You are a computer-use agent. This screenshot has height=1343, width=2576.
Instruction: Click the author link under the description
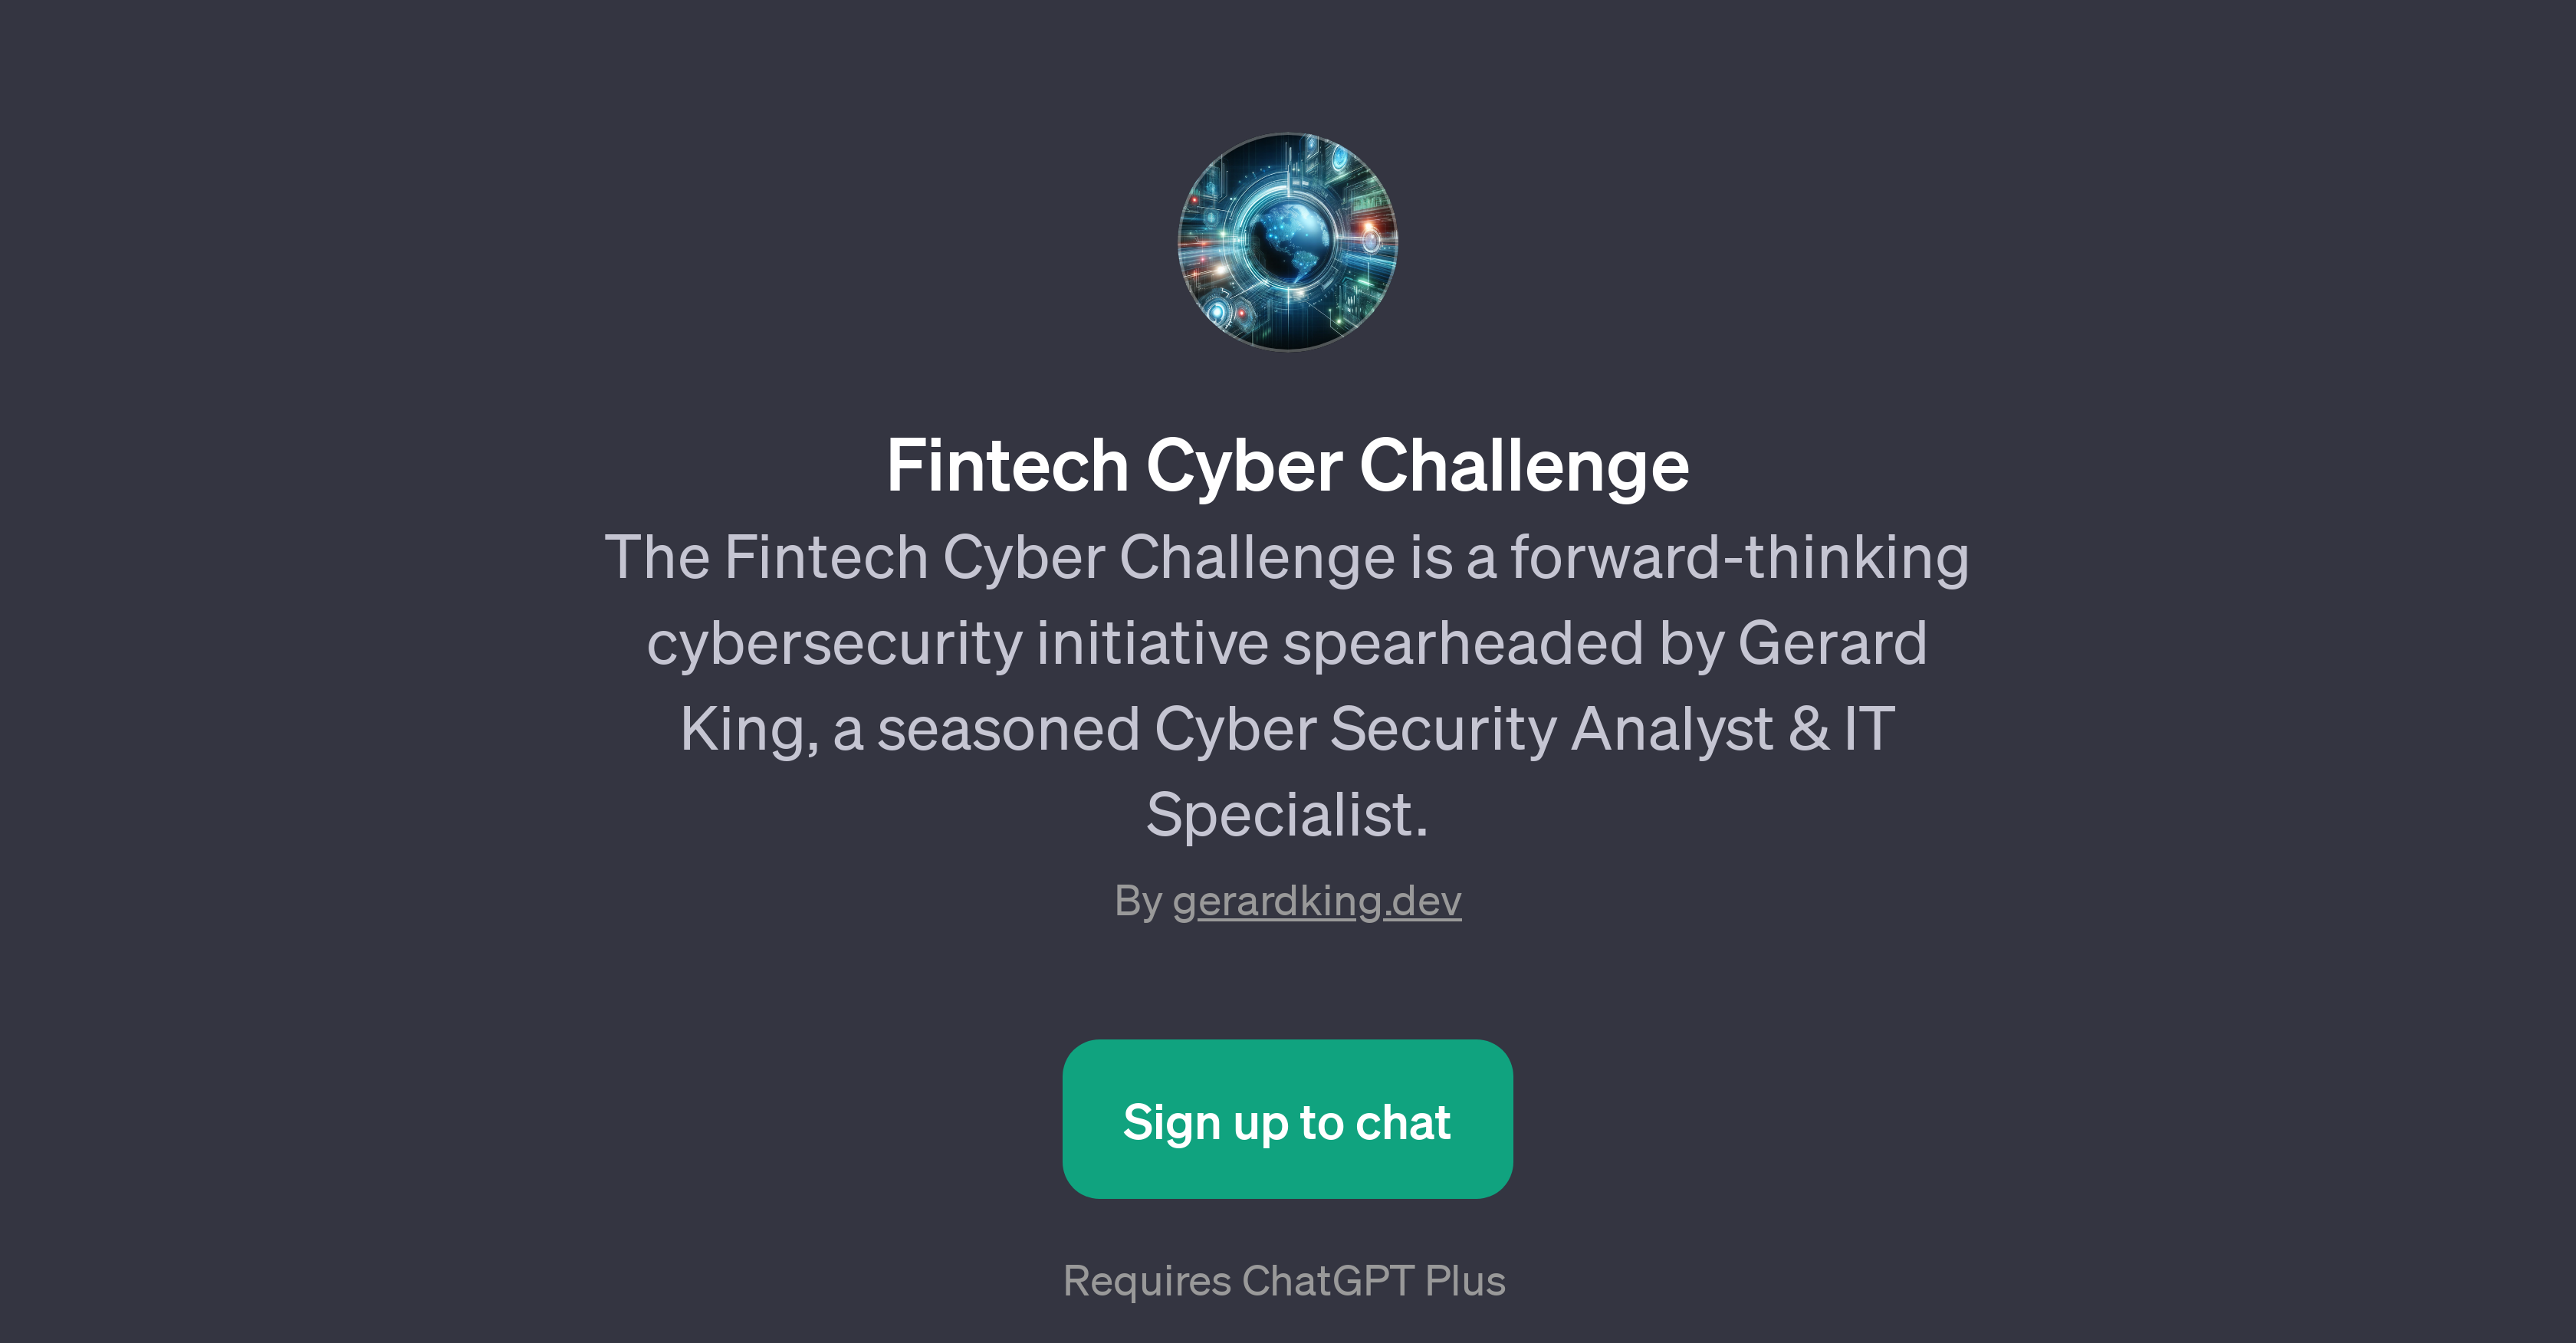point(1318,899)
